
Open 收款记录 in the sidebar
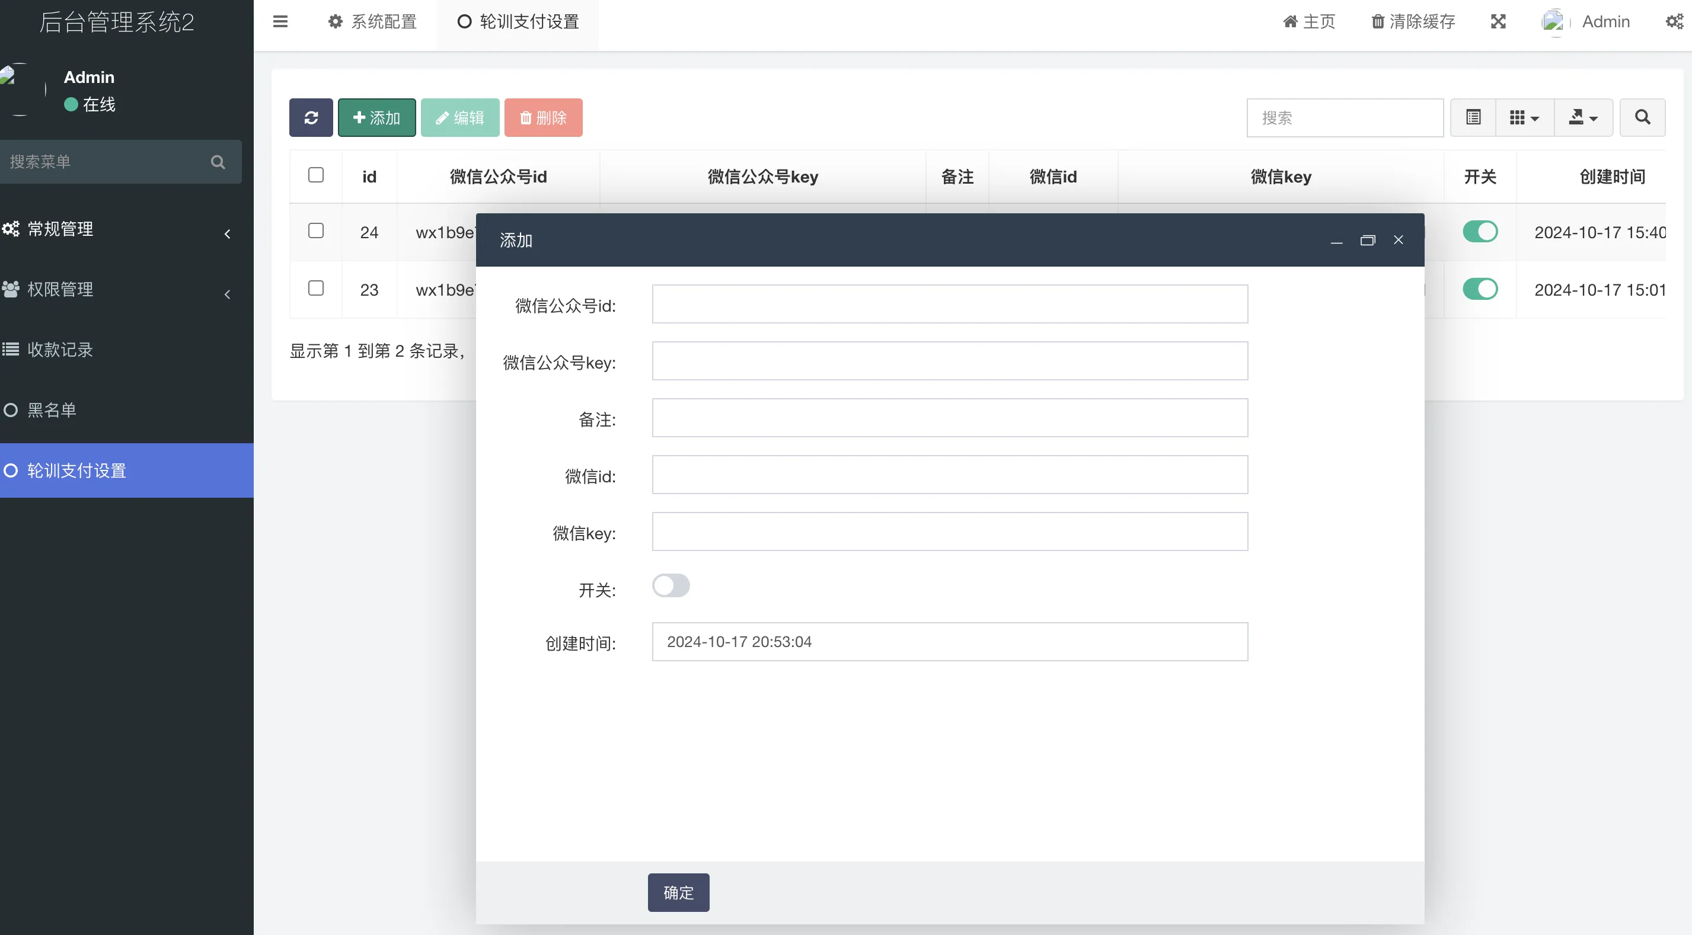pos(60,350)
